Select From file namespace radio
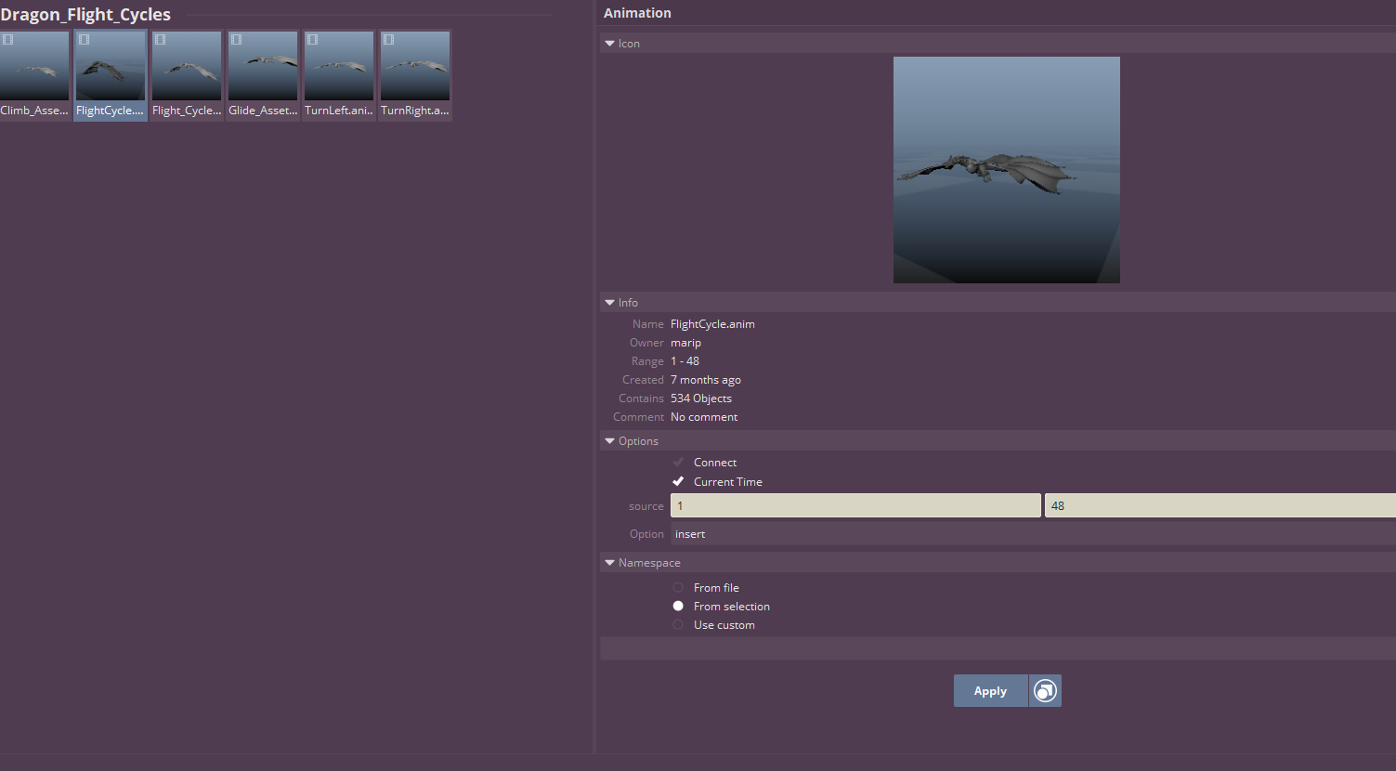The image size is (1396, 771). (678, 587)
